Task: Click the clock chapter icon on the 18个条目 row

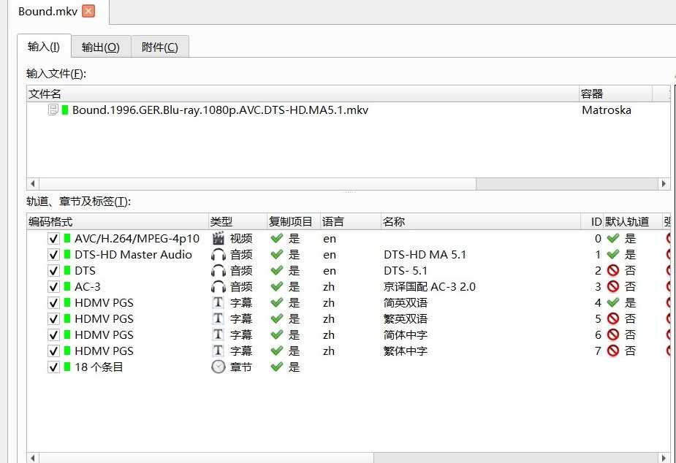Action: click(218, 367)
